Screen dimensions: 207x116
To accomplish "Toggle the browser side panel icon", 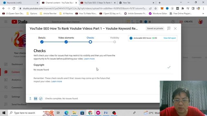I will tap(193, 8).
